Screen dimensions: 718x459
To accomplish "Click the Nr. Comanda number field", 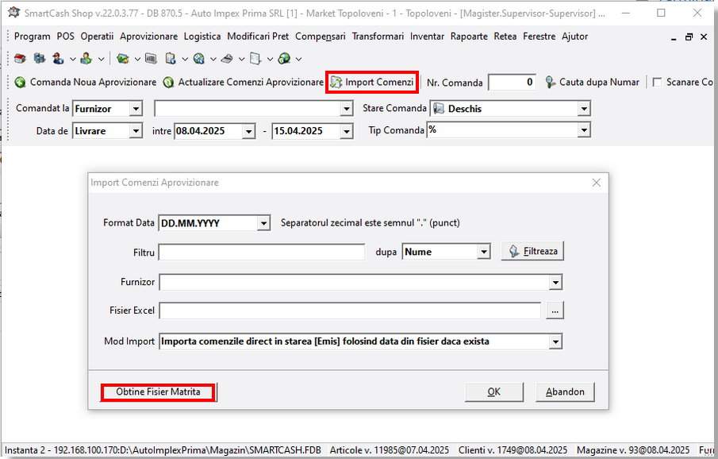I will coord(513,83).
